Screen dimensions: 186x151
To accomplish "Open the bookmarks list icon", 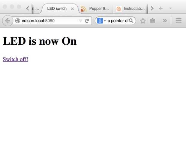I will pos(152,21).
